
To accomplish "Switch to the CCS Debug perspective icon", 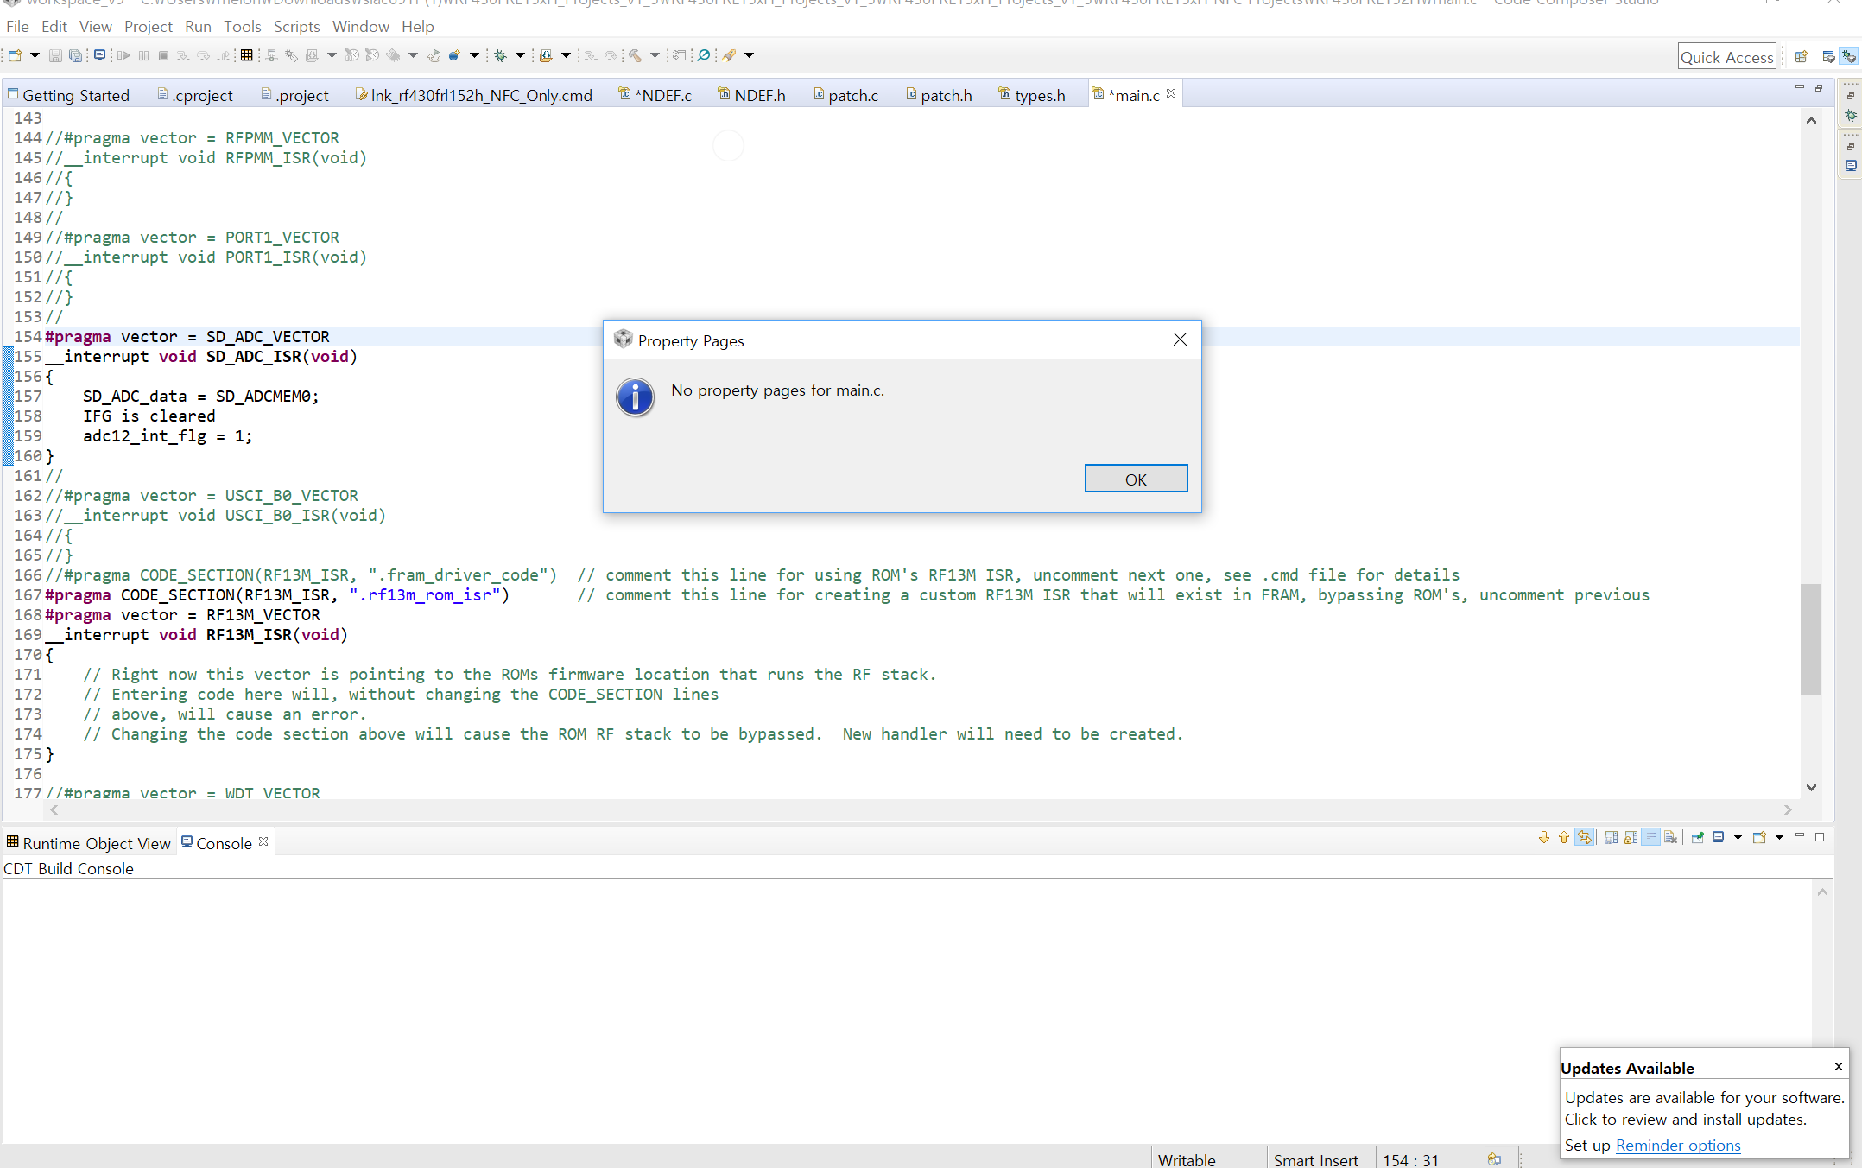I will pyautogui.click(x=1848, y=57).
